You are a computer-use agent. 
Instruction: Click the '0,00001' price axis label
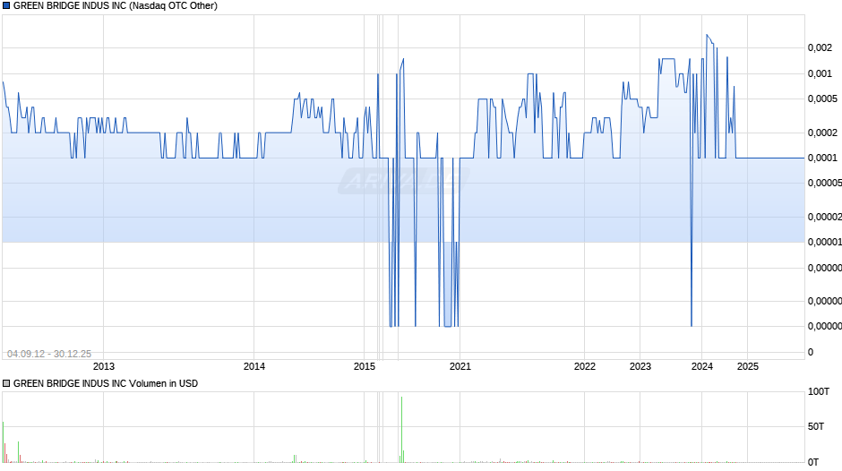(x=825, y=242)
